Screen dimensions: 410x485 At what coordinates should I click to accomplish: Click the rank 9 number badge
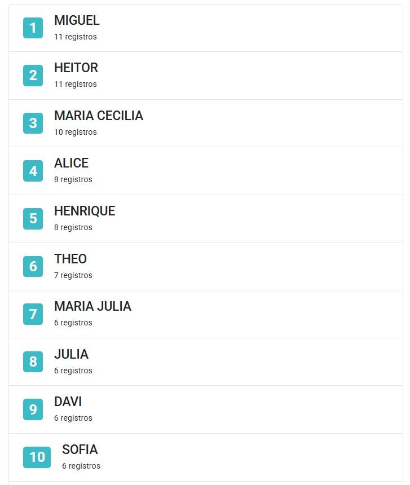33,409
